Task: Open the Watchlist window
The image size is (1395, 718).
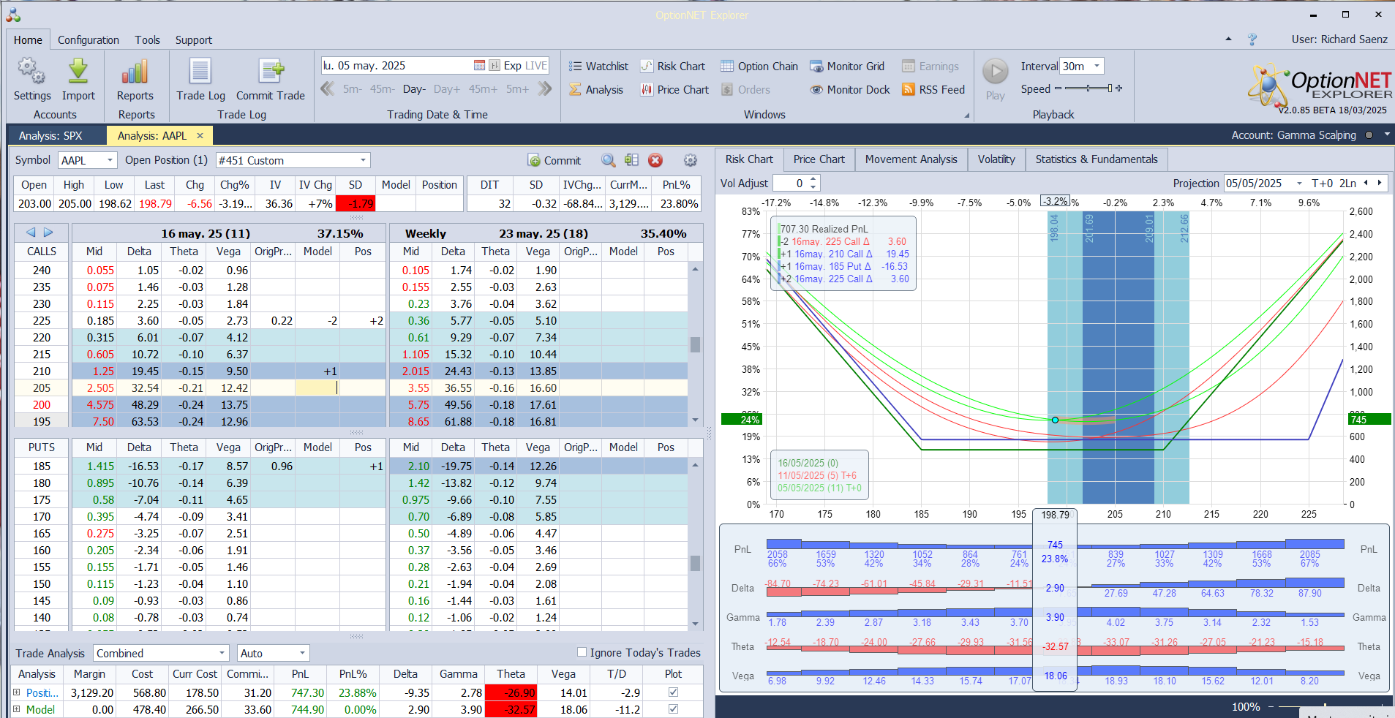Action: coord(598,66)
